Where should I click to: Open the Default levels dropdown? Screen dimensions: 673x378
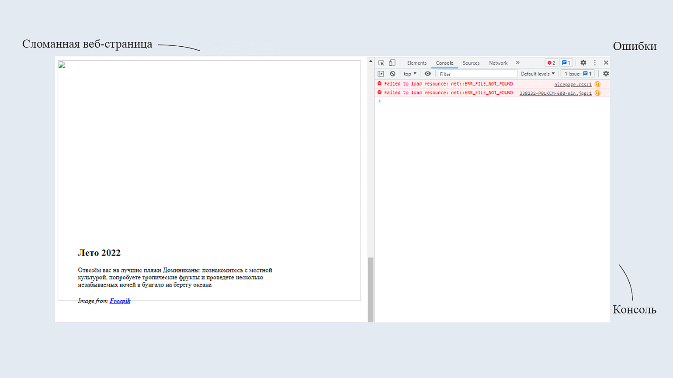[x=538, y=74]
